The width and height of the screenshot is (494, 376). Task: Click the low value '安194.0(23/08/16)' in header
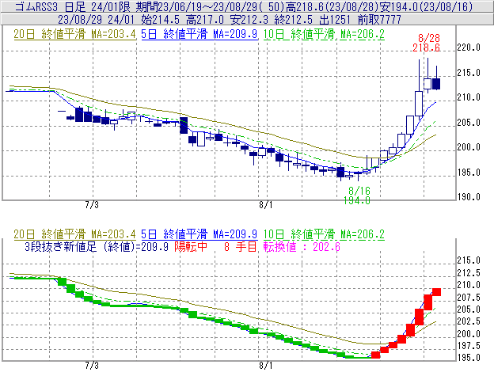point(426,6)
